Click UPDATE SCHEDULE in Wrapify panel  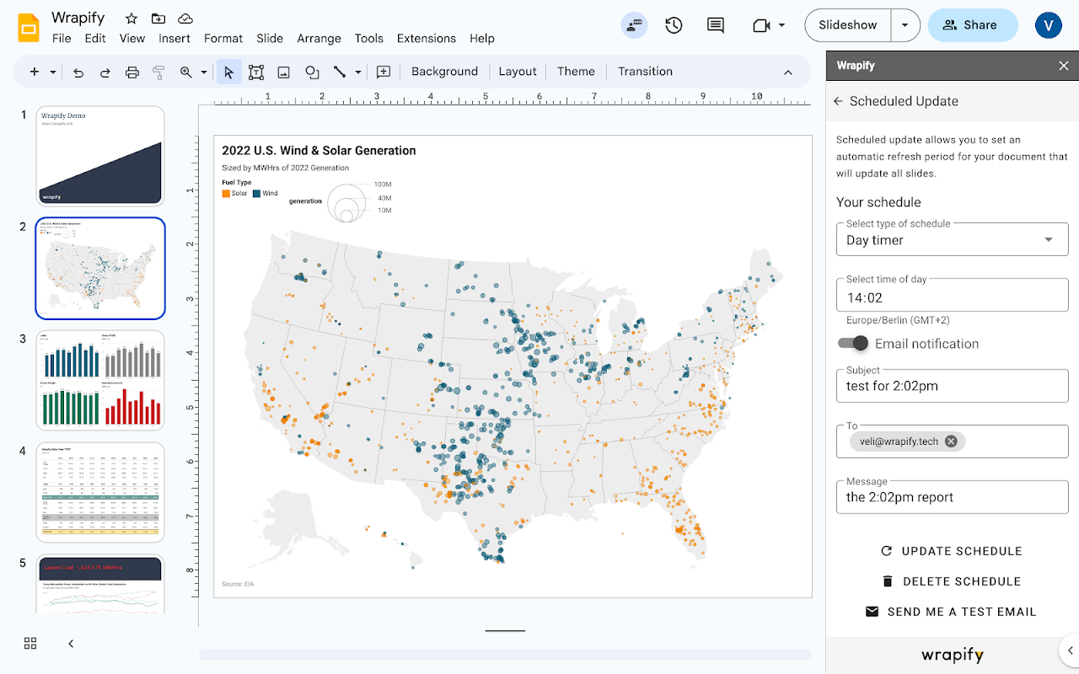pyautogui.click(x=951, y=550)
